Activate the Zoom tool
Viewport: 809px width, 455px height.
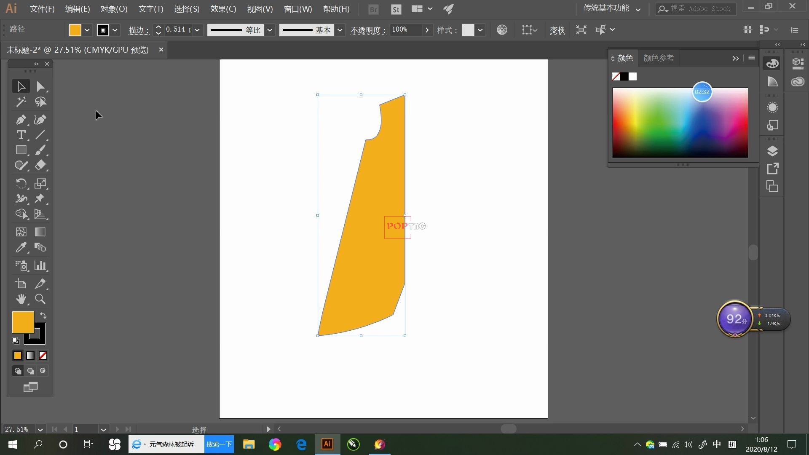click(x=40, y=299)
